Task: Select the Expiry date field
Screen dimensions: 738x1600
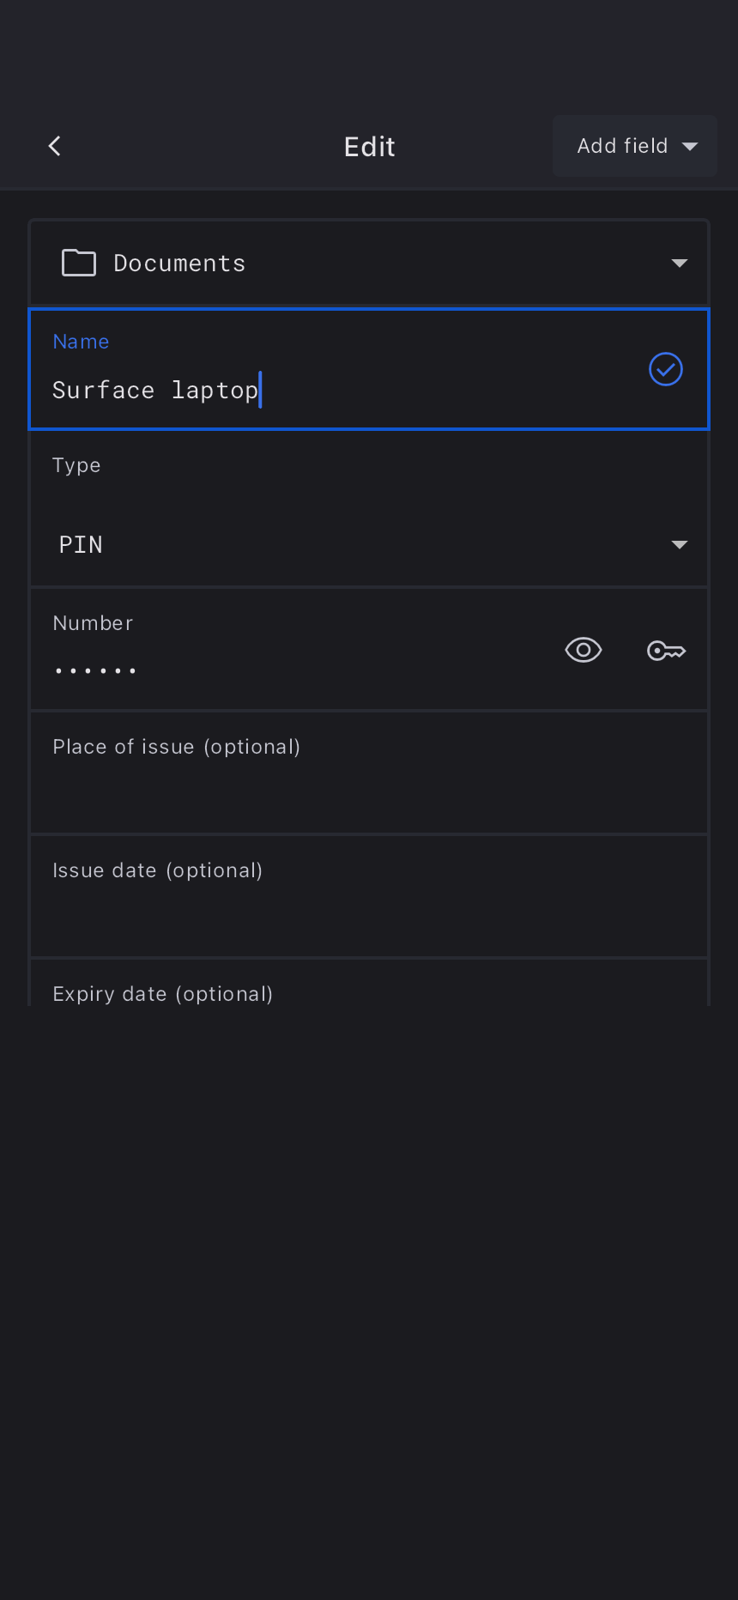Action: [x=369, y=993]
